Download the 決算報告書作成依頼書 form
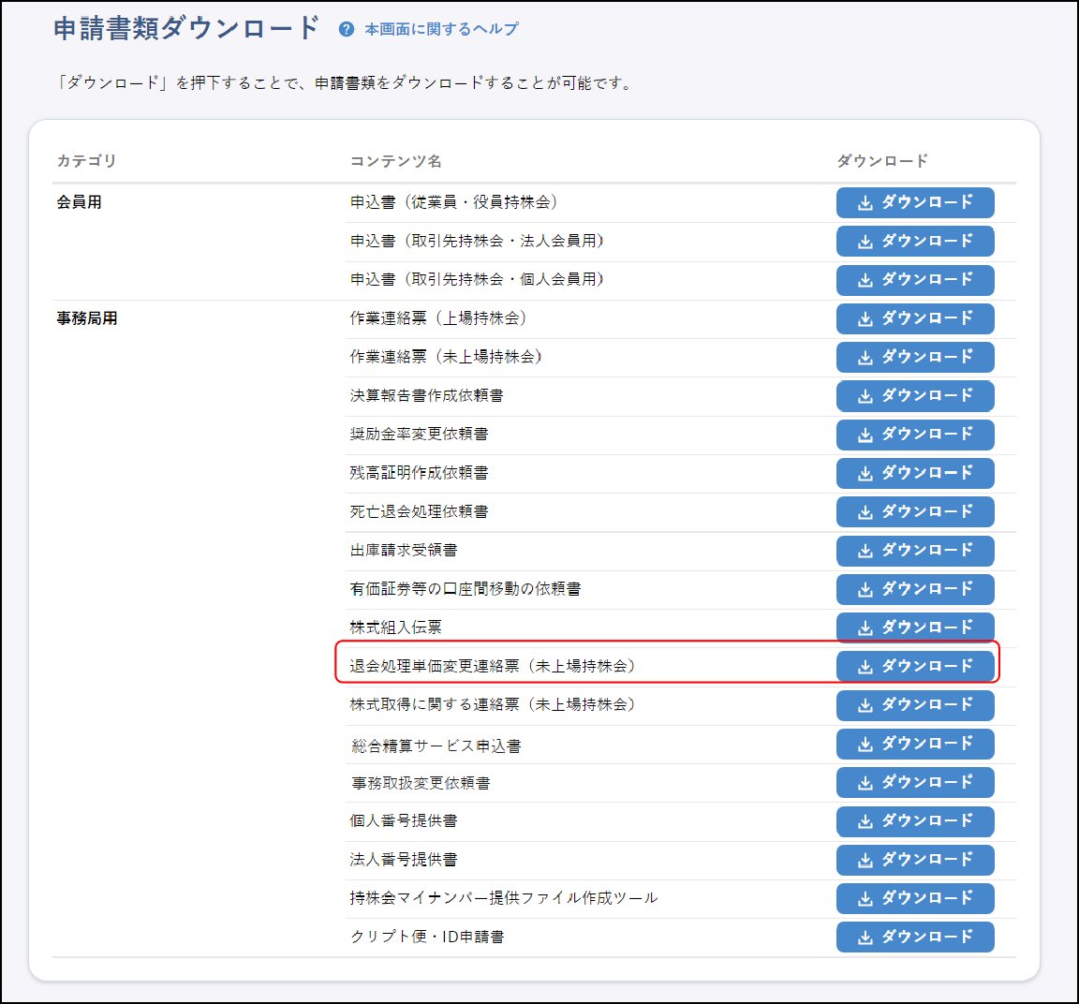The image size is (1079, 1004). pos(914,396)
